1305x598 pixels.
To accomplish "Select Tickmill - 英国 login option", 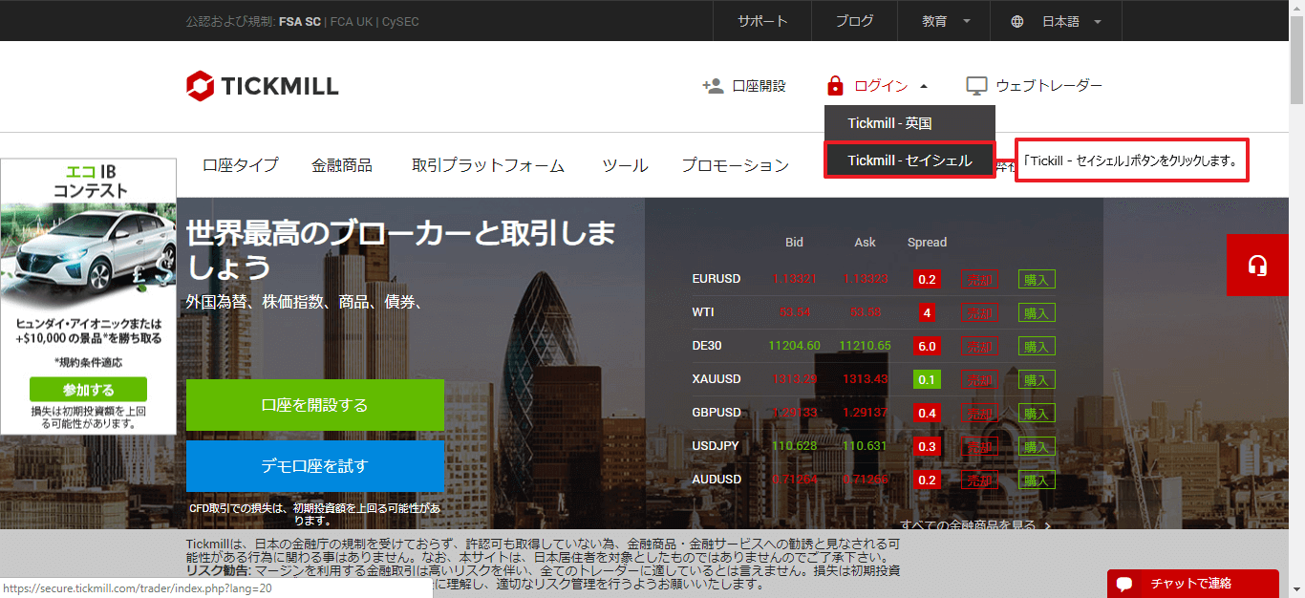I will 889,123.
